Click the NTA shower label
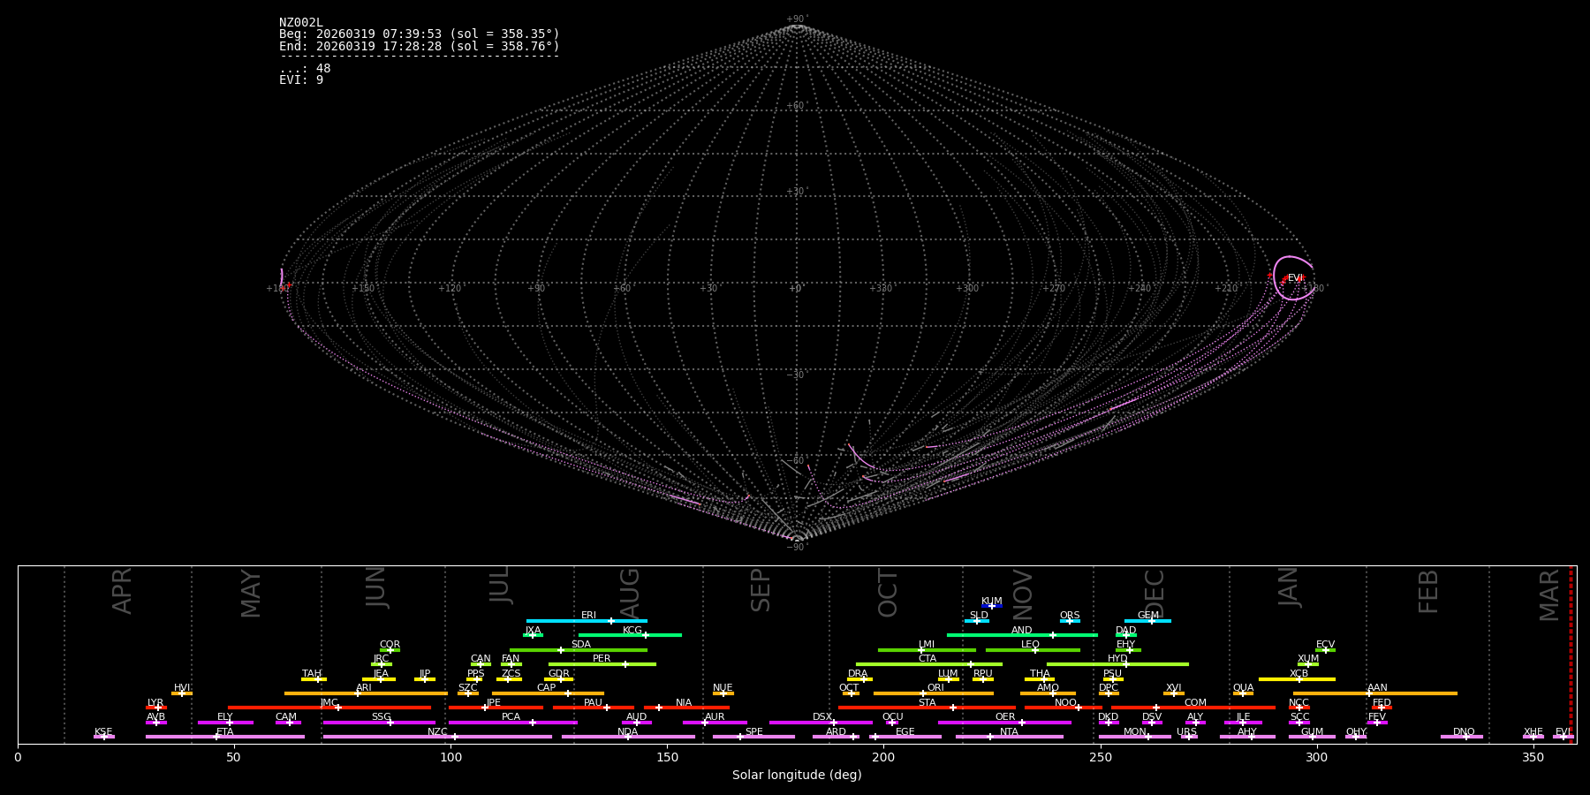Image resolution: width=1590 pixels, height=795 pixels. coord(1009,731)
